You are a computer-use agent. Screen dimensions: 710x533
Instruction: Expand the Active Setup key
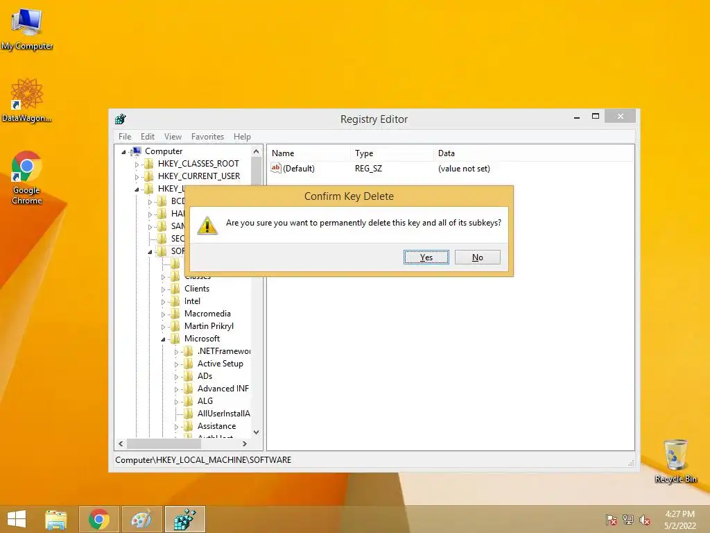(176, 364)
